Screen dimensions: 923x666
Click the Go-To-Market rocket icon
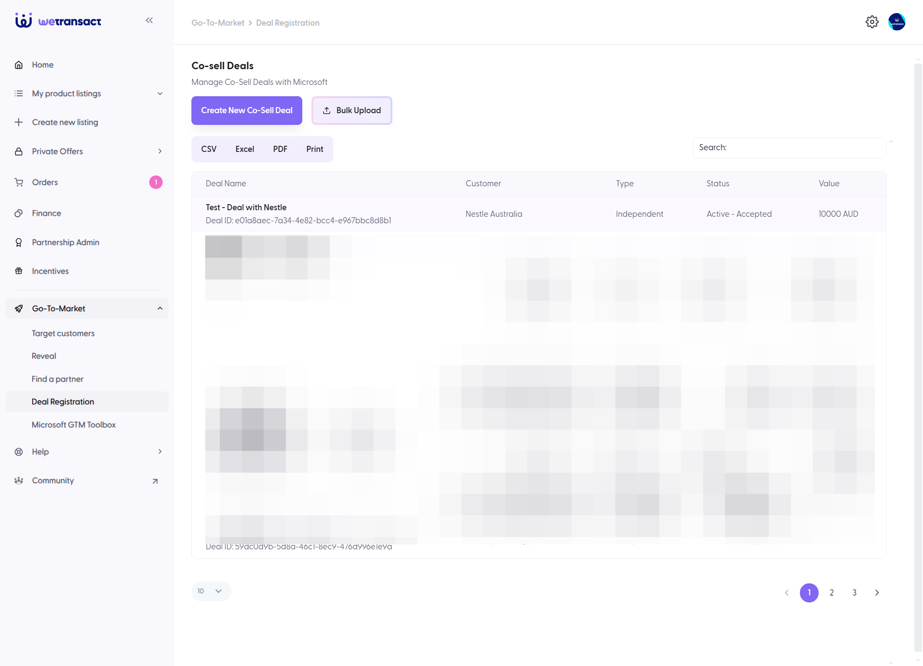19,309
